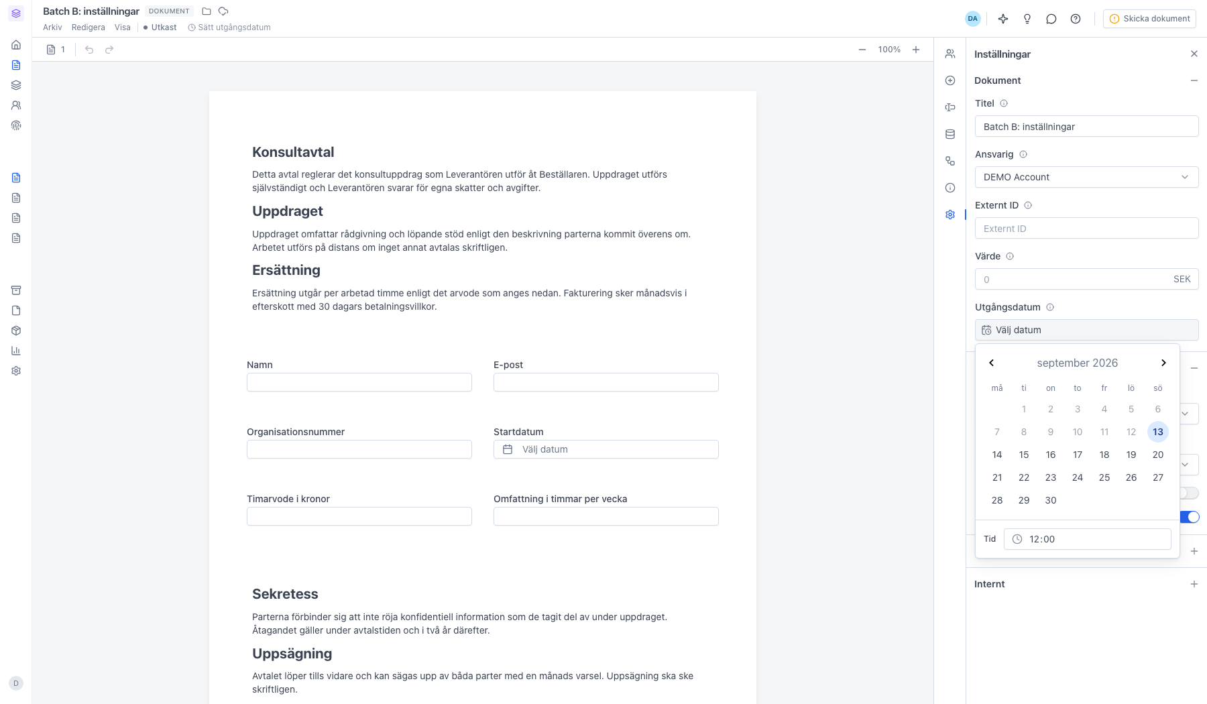Zoom in with the plus icon
The image size is (1207, 704).
point(916,50)
